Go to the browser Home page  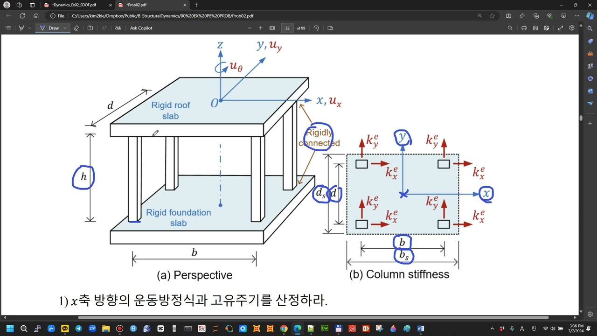coord(36,16)
